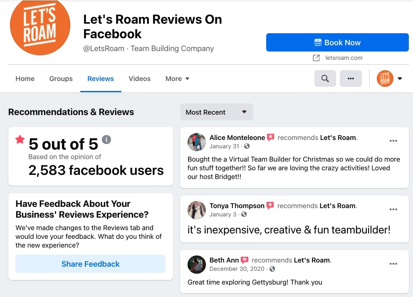Open the Videos tab
The width and height of the screenshot is (413, 297).
click(140, 79)
